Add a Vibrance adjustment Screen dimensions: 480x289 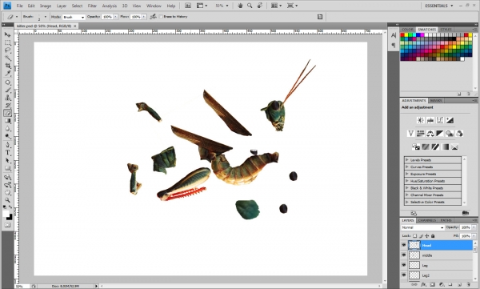(411, 134)
